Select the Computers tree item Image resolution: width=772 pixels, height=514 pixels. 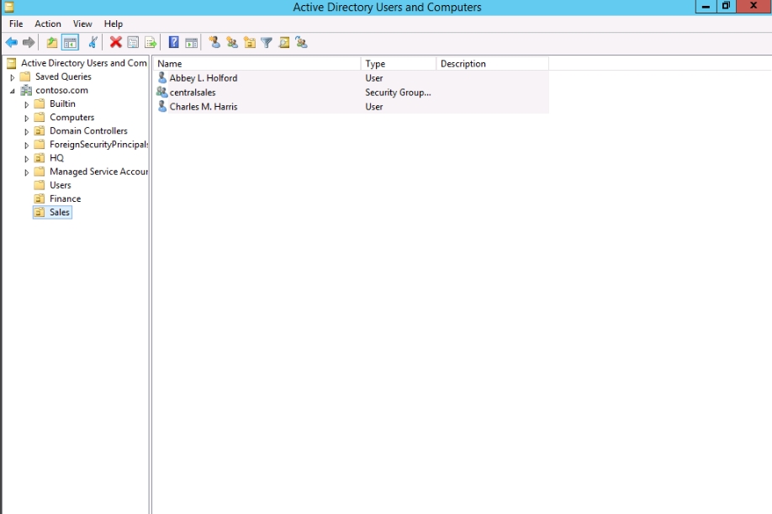pos(71,117)
